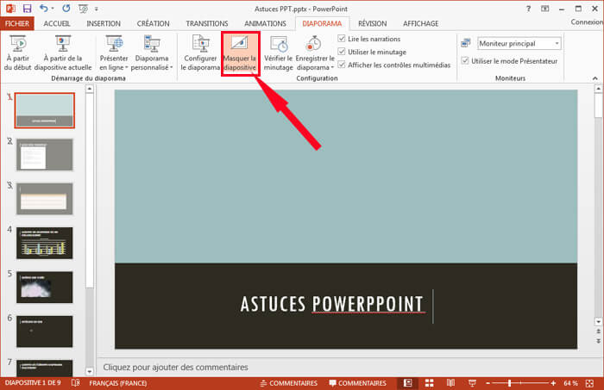Start slideshow with À partir du début

coord(18,53)
